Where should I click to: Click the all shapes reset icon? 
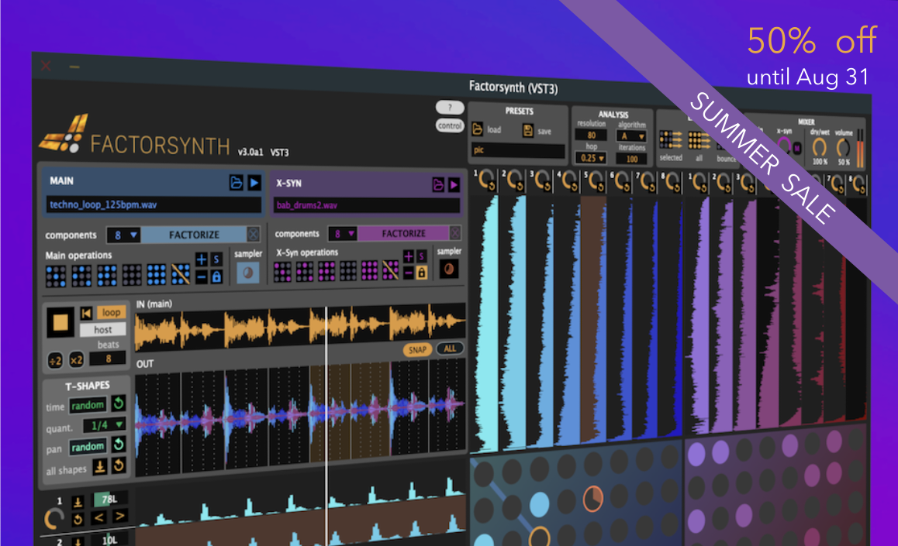coord(119,465)
